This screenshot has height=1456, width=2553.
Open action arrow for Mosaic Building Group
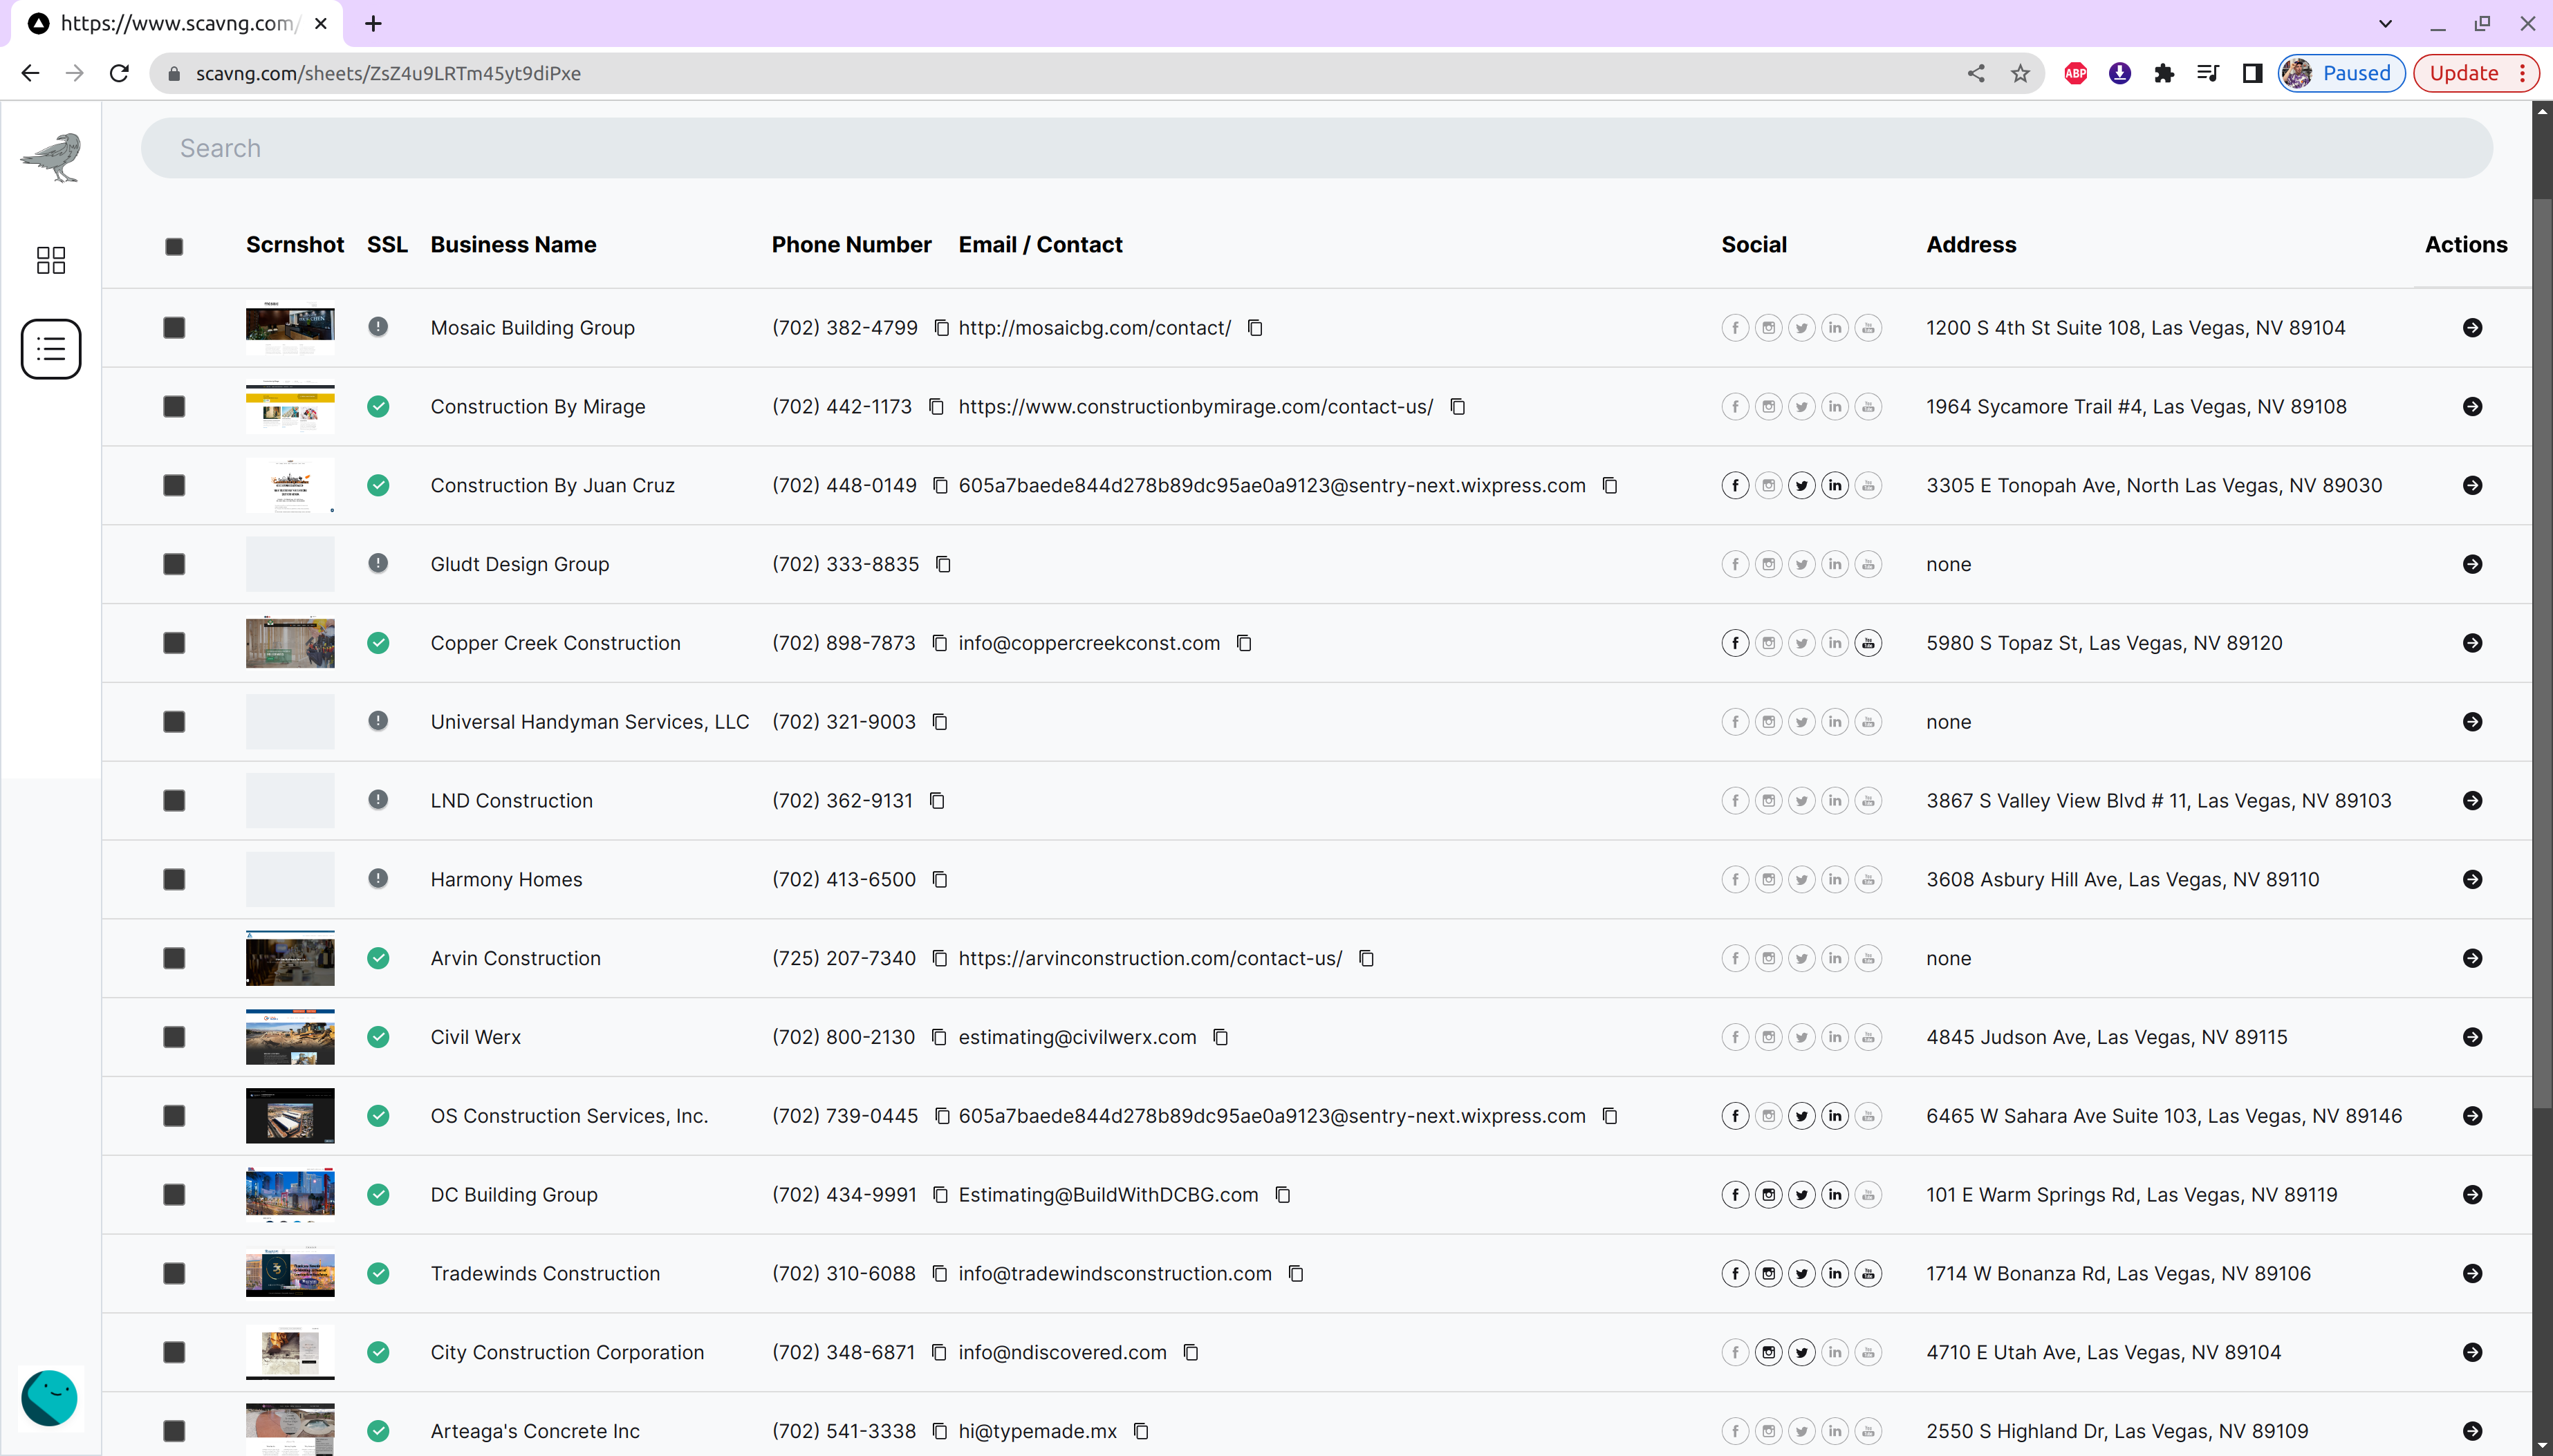(x=2472, y=328)
